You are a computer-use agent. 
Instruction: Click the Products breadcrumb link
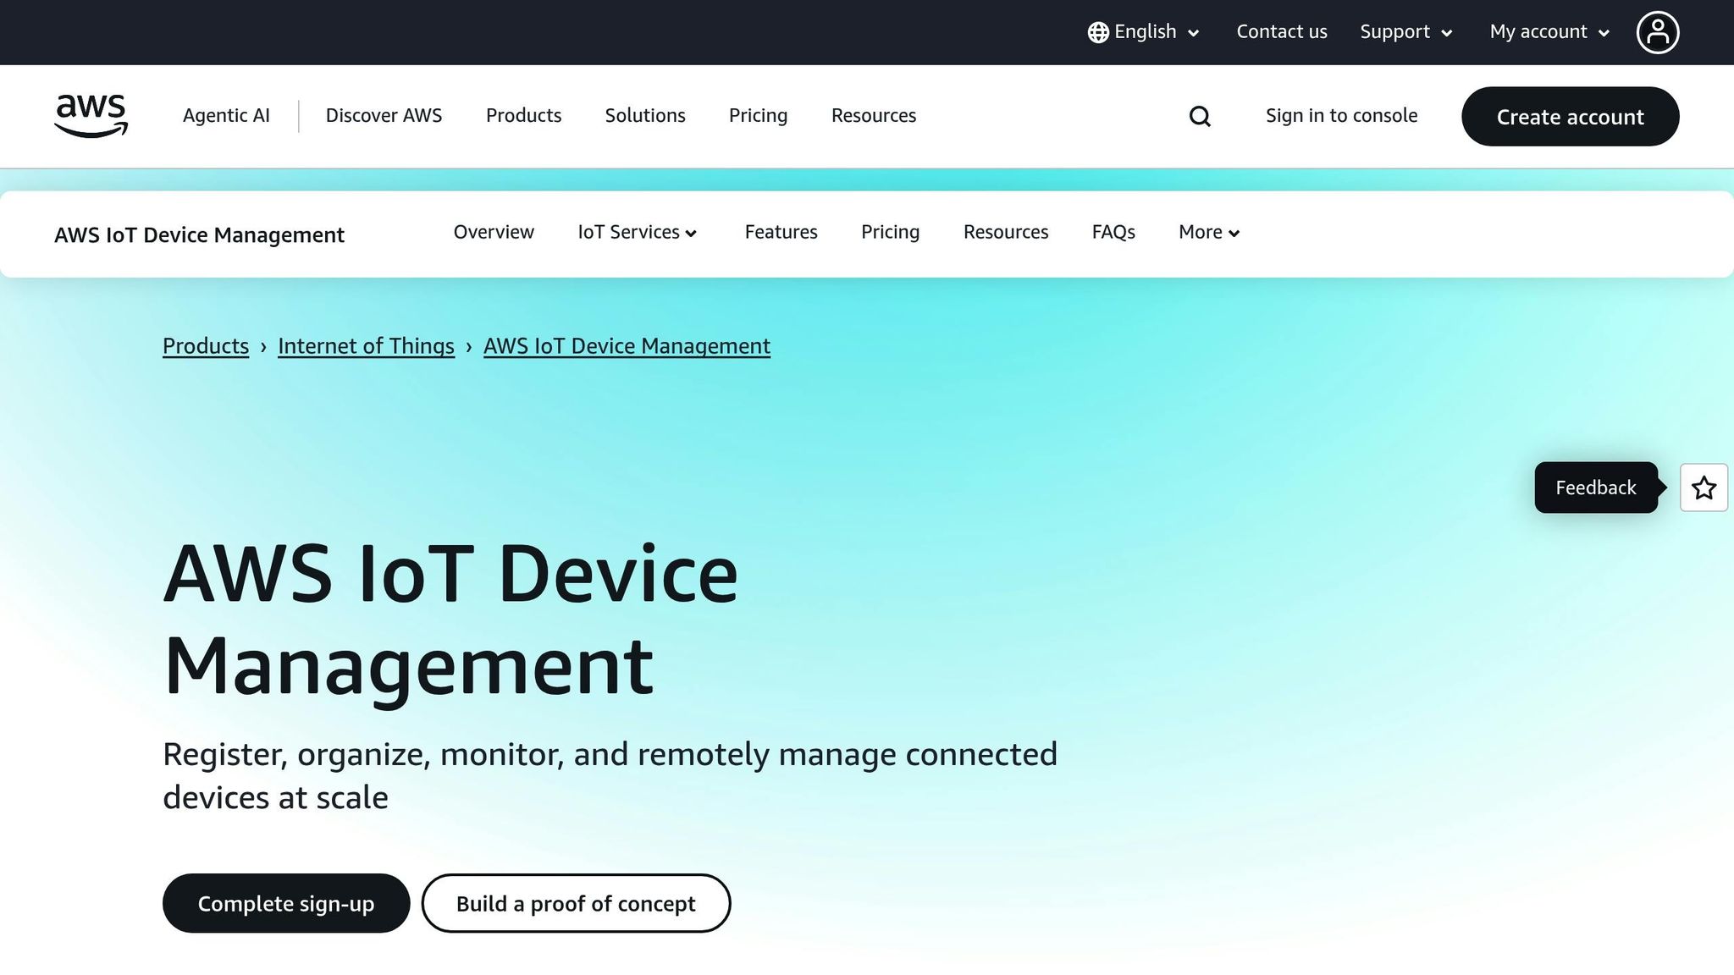click(x=206, y=346)
